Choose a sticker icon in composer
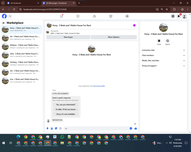 56,128
